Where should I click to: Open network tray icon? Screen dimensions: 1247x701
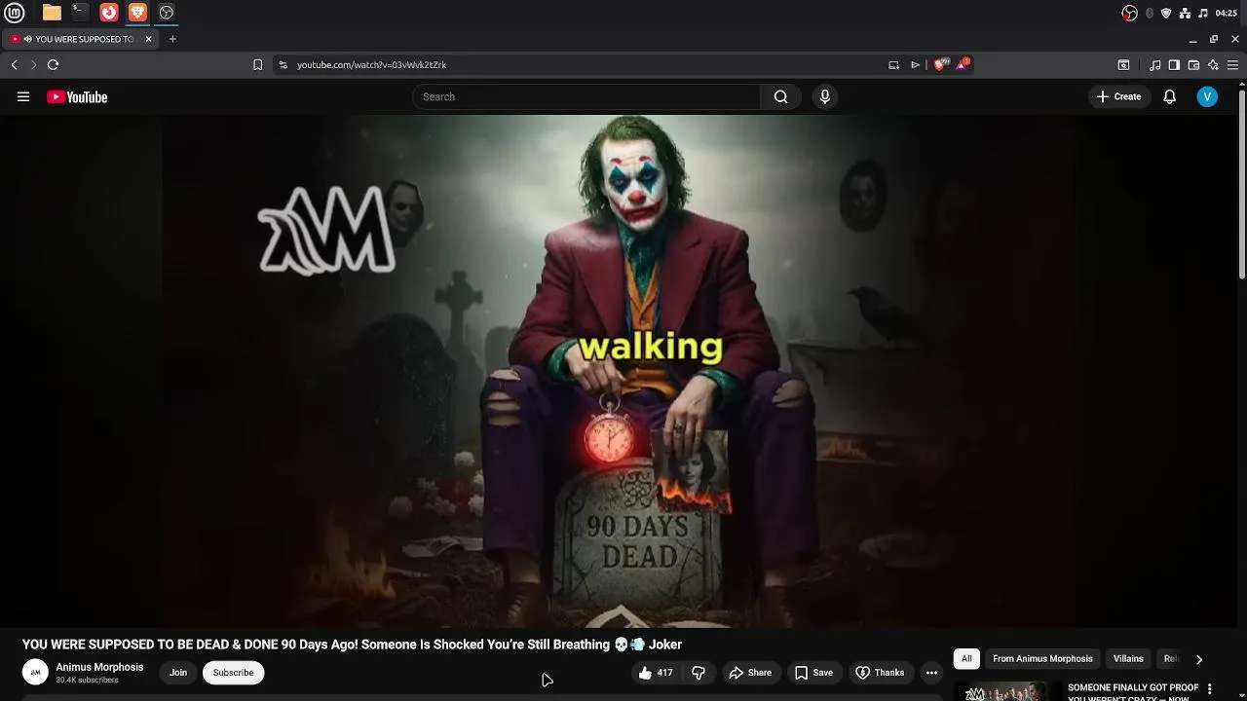click(x=1185, y=13)
